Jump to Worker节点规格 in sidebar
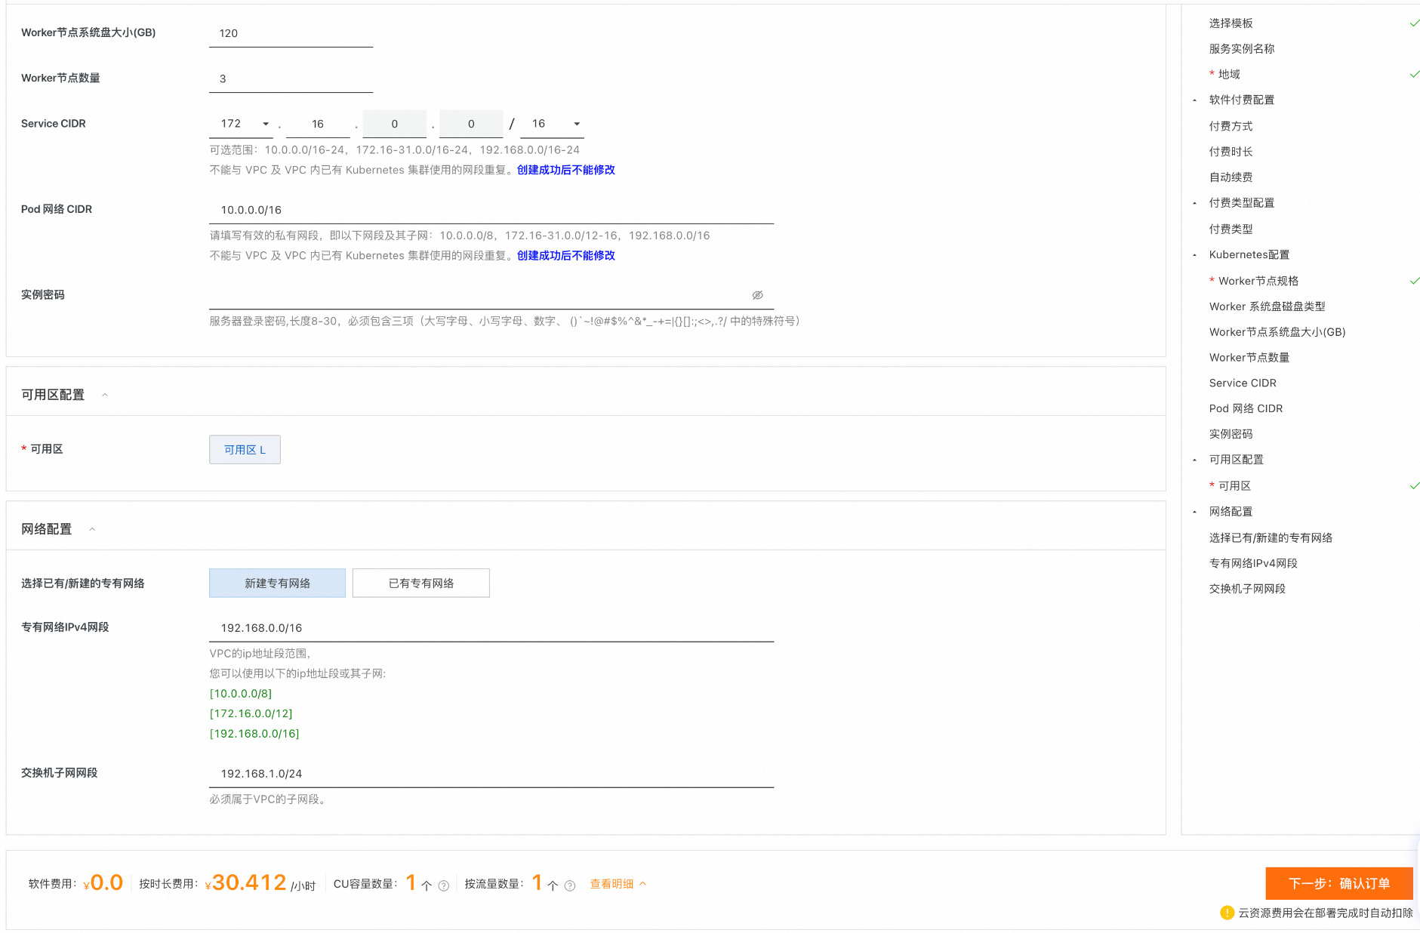The width and height of the screenshot is (1420, 933). [x=1258, y=281]
